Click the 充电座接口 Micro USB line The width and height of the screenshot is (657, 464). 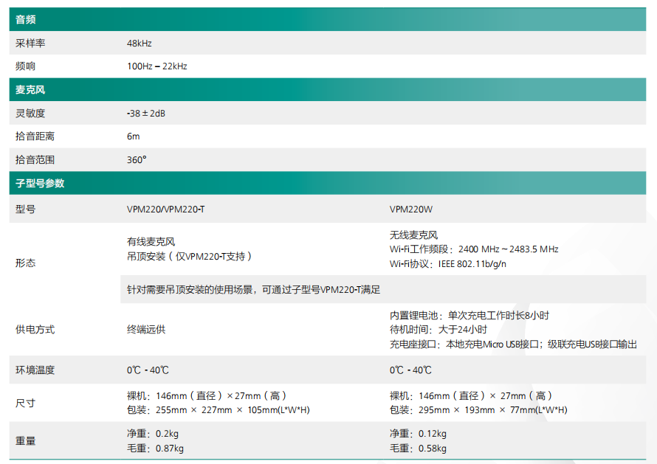(513, 344)
